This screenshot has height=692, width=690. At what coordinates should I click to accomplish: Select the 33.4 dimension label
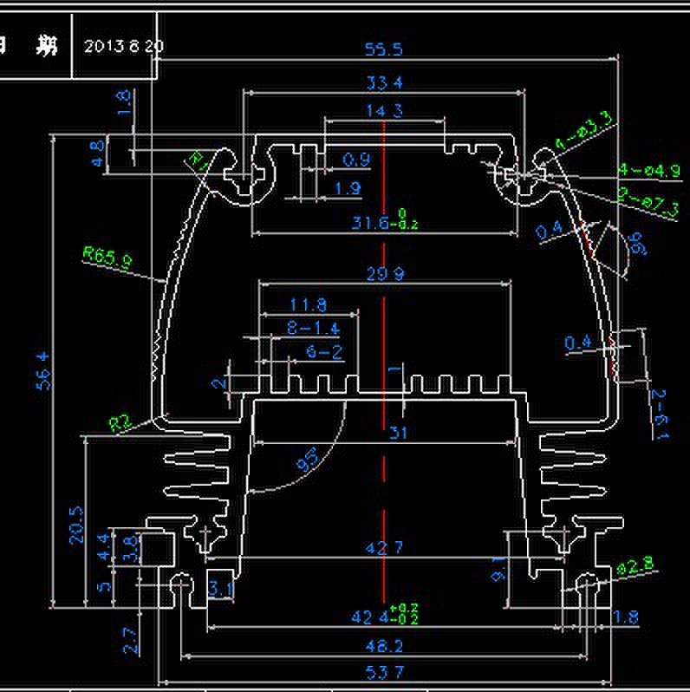(x=384, y=83)
